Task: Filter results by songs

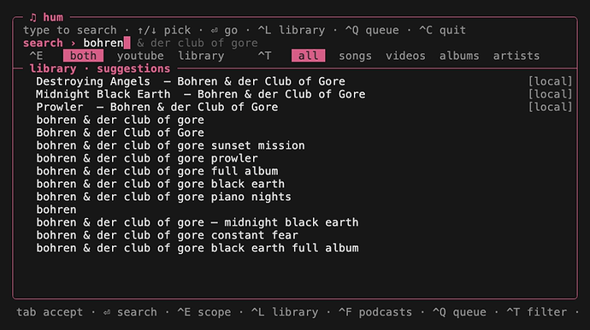Action: point(355,56)
